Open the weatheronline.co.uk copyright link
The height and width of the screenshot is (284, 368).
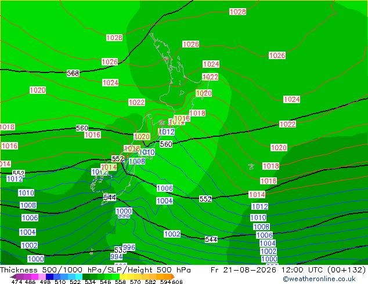click(319, 279)
